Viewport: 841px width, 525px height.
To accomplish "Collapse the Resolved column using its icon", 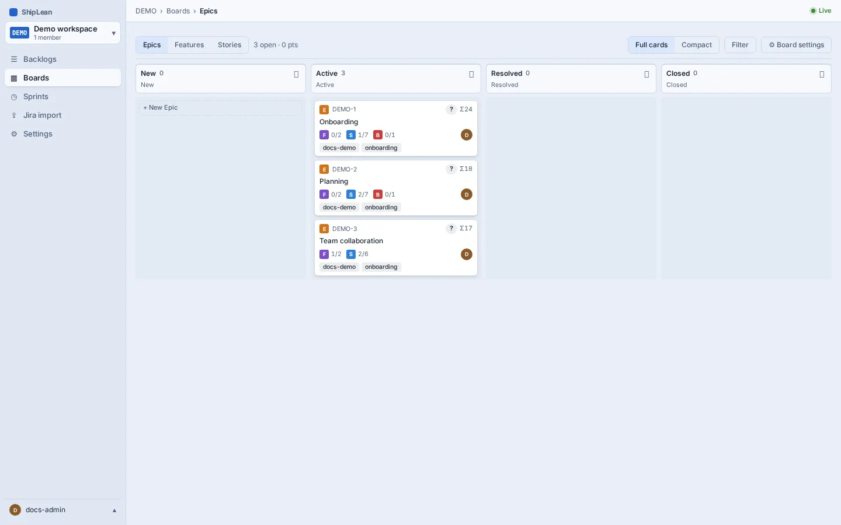I will pos(647,75).
